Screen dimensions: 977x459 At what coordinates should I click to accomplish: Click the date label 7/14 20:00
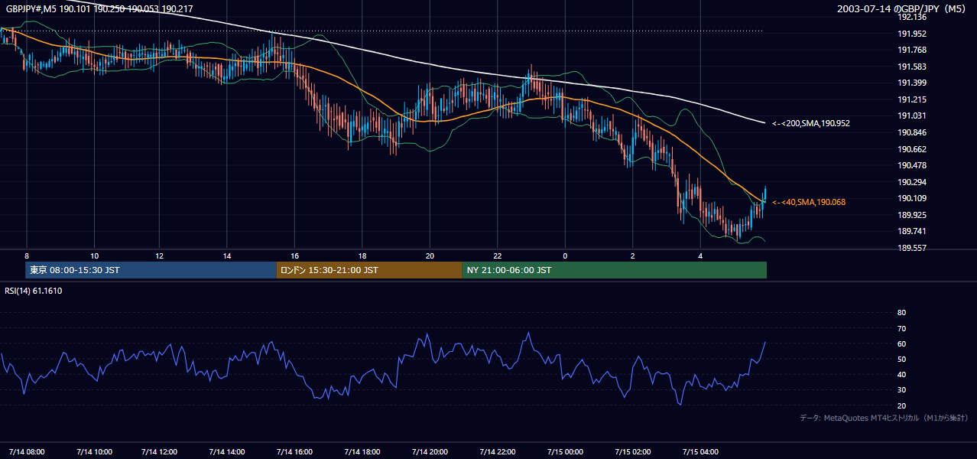coord(430,451)
